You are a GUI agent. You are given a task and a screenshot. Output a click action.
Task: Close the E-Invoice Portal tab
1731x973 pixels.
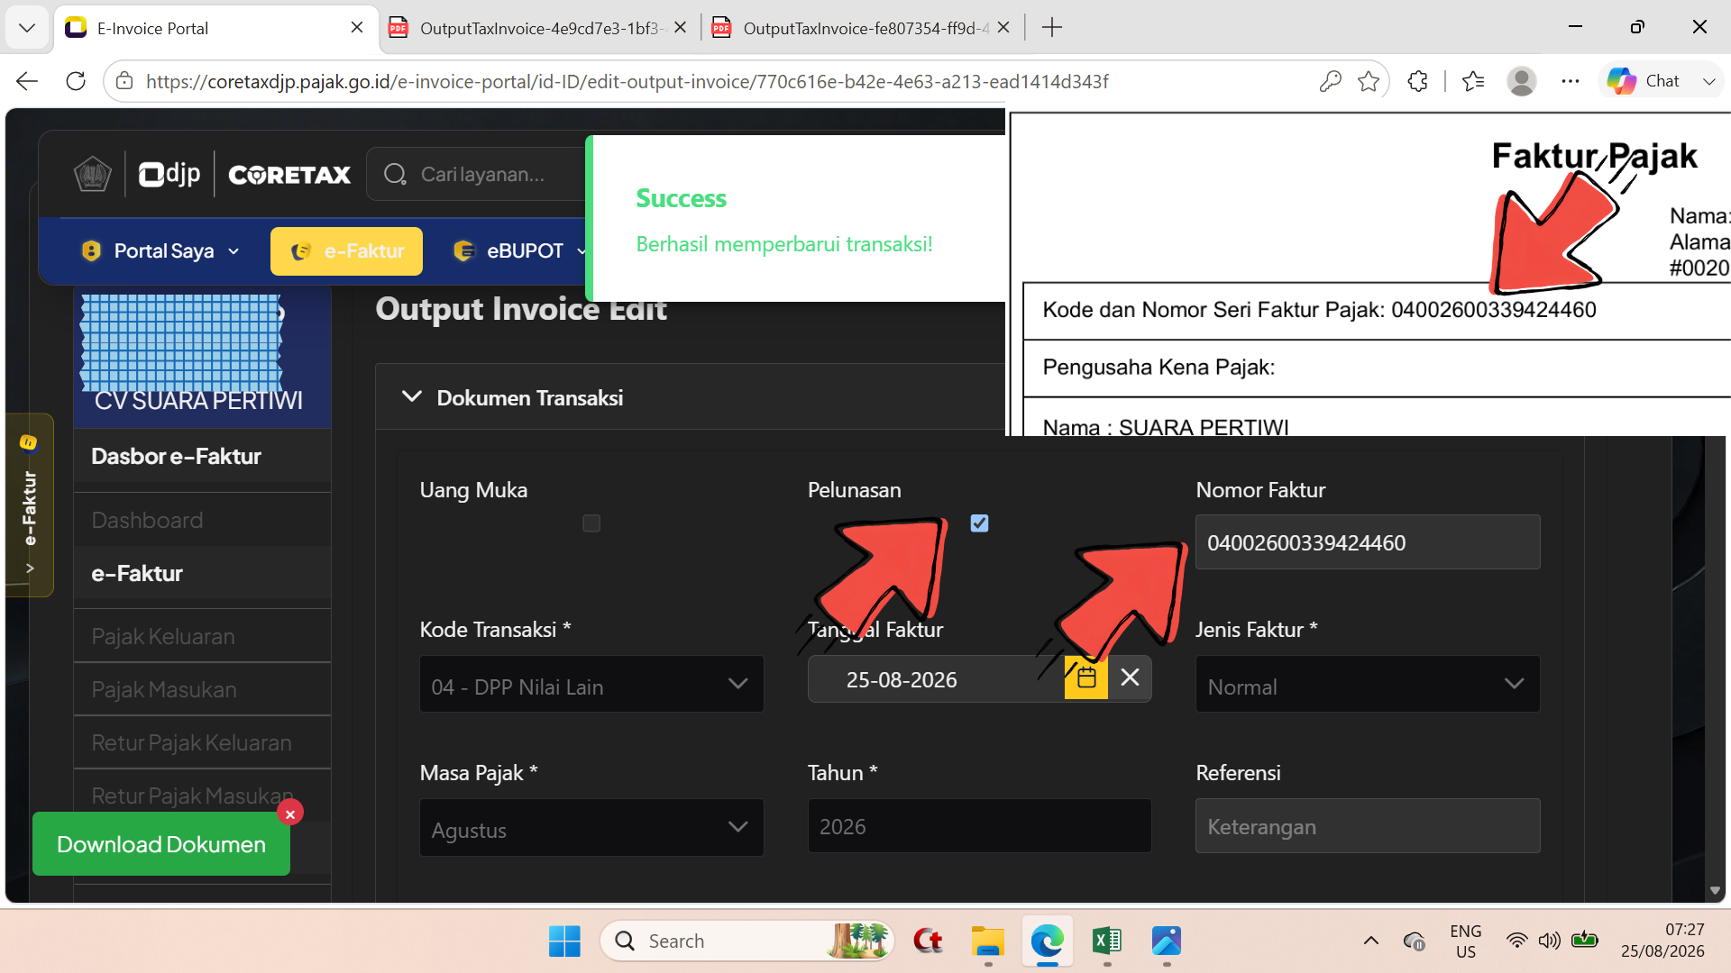click(x=357, y=28)
